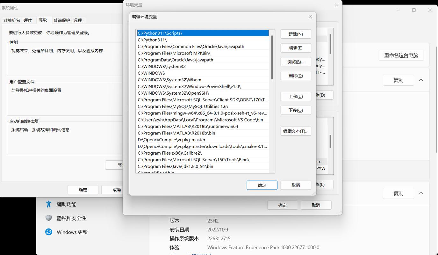Click 上移(U) to move path up
Image resolution: width=438 pixels, height=255 pixels.
pos(296,96)
